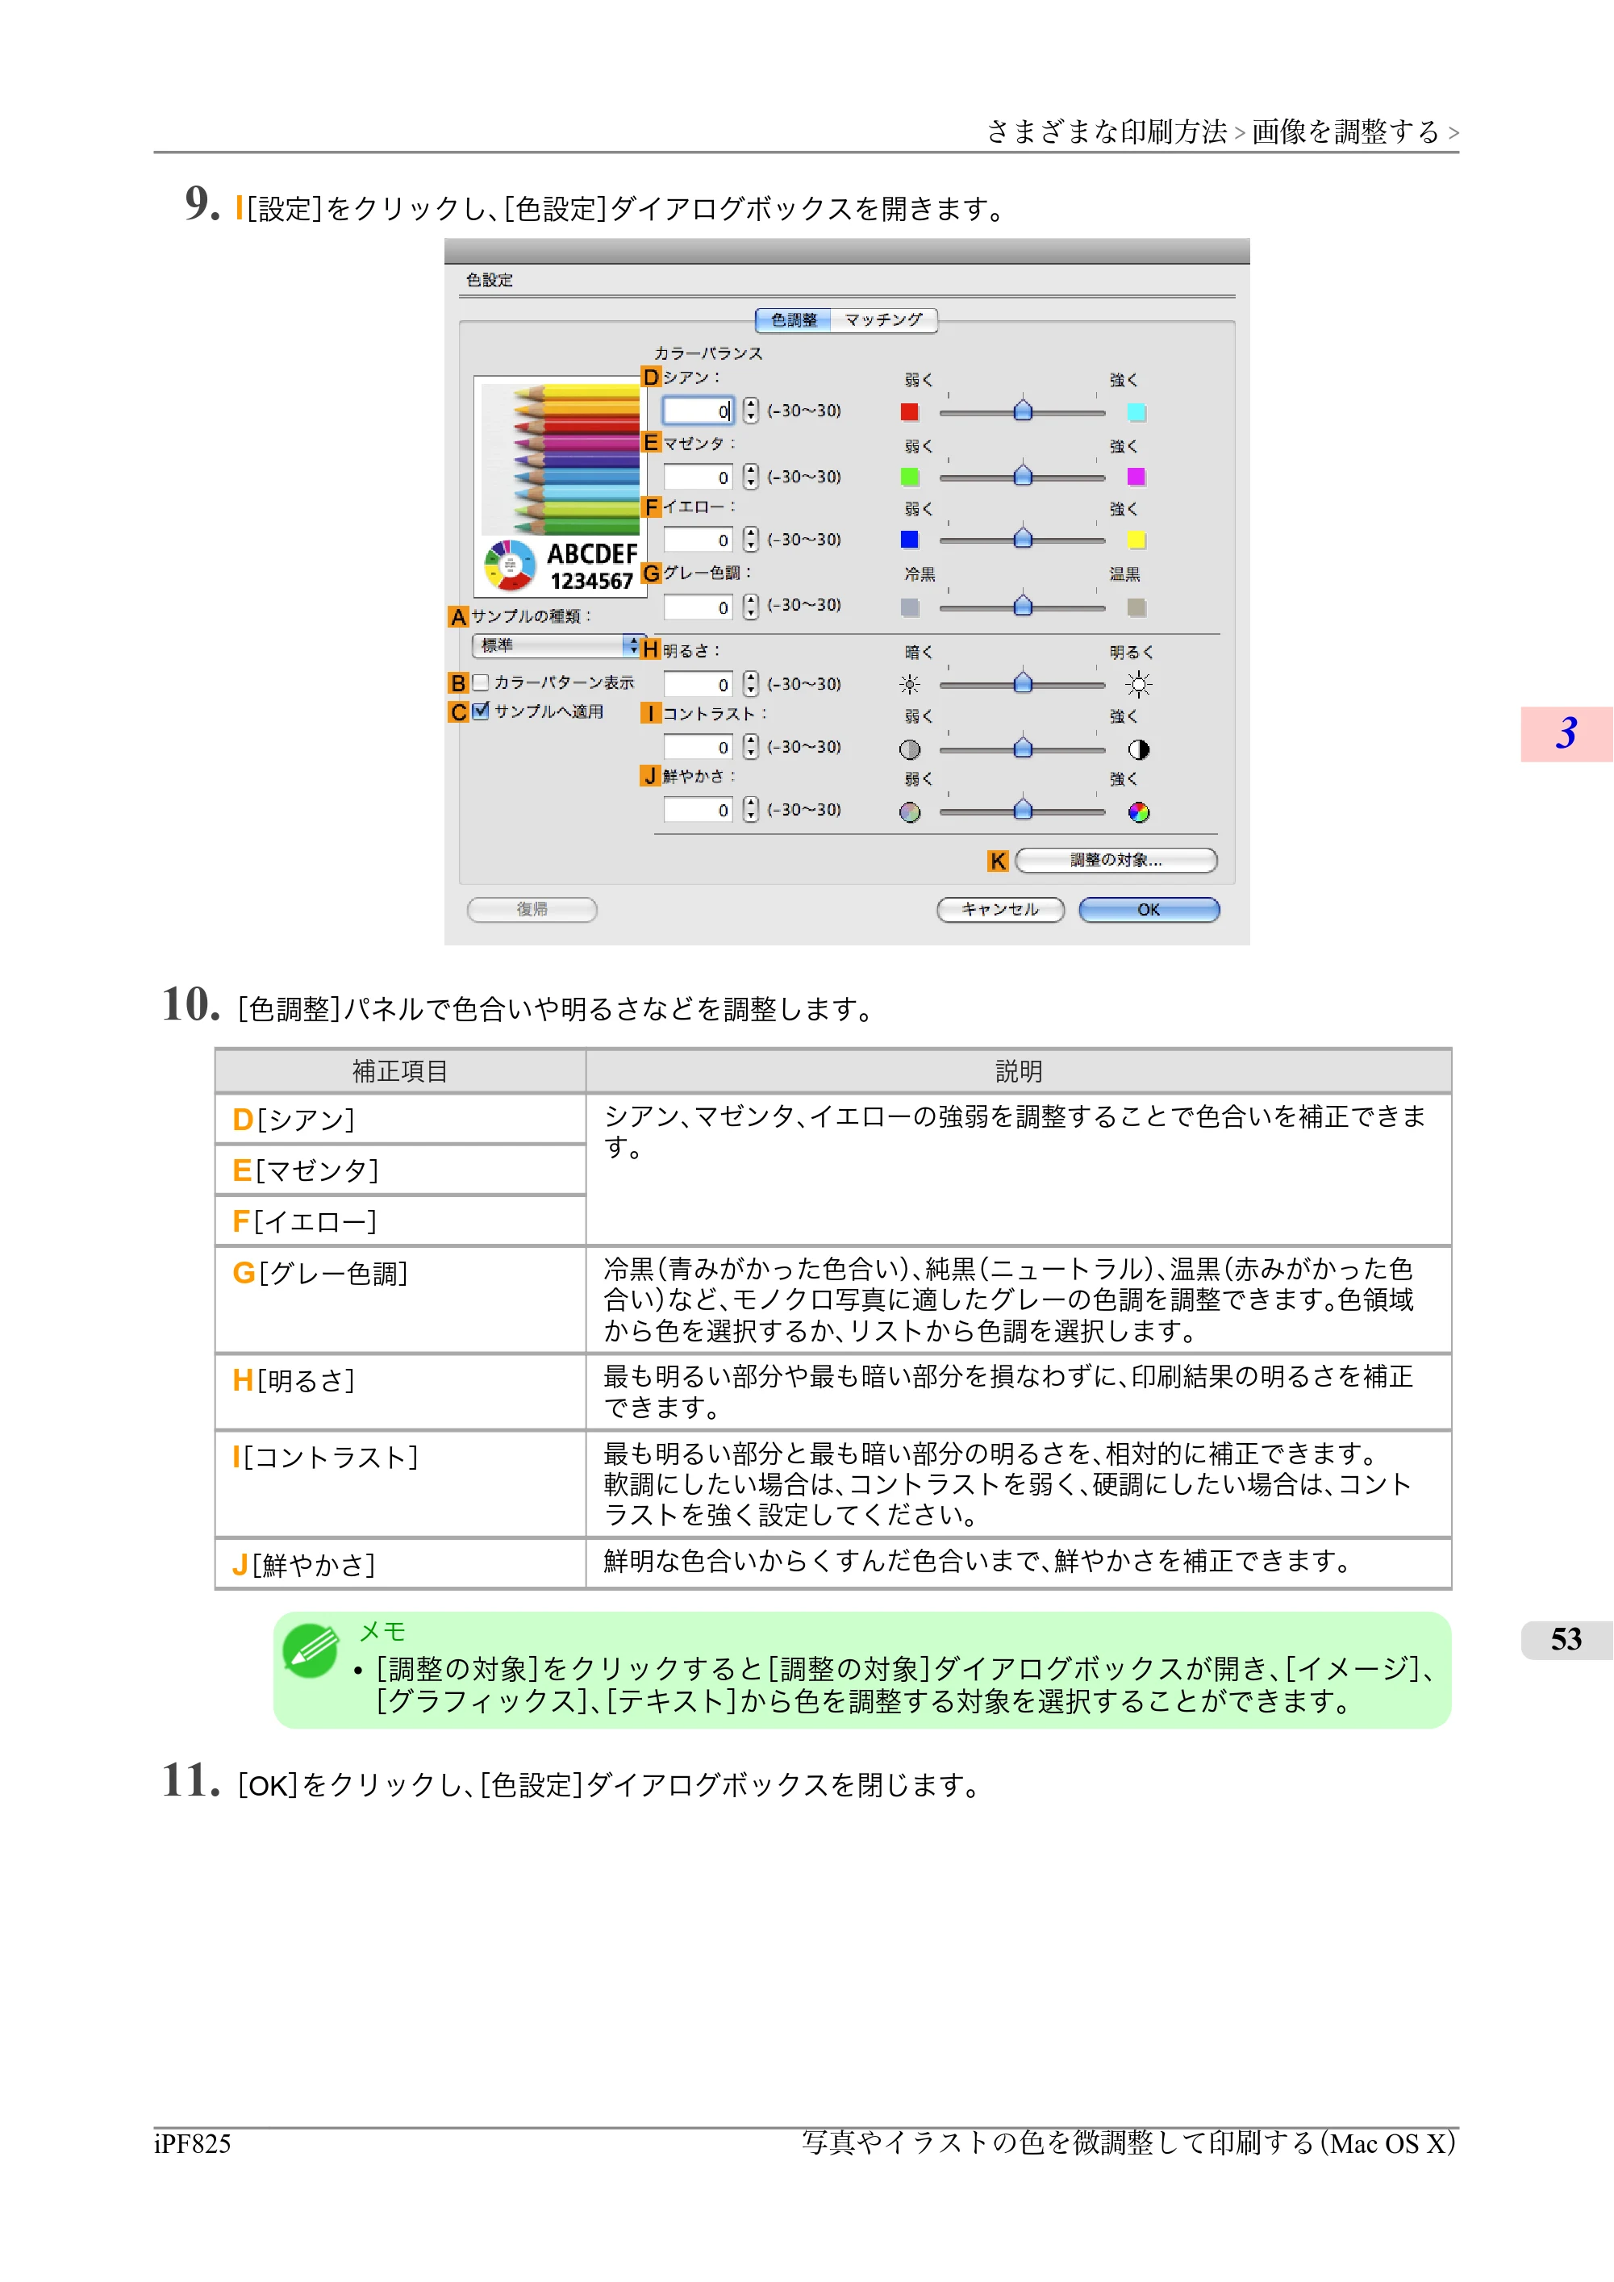Viewport: 1614px width, 2282px height.
Task: Click the bright sun icon for brightness
Action: click(x=1138, y=684)
